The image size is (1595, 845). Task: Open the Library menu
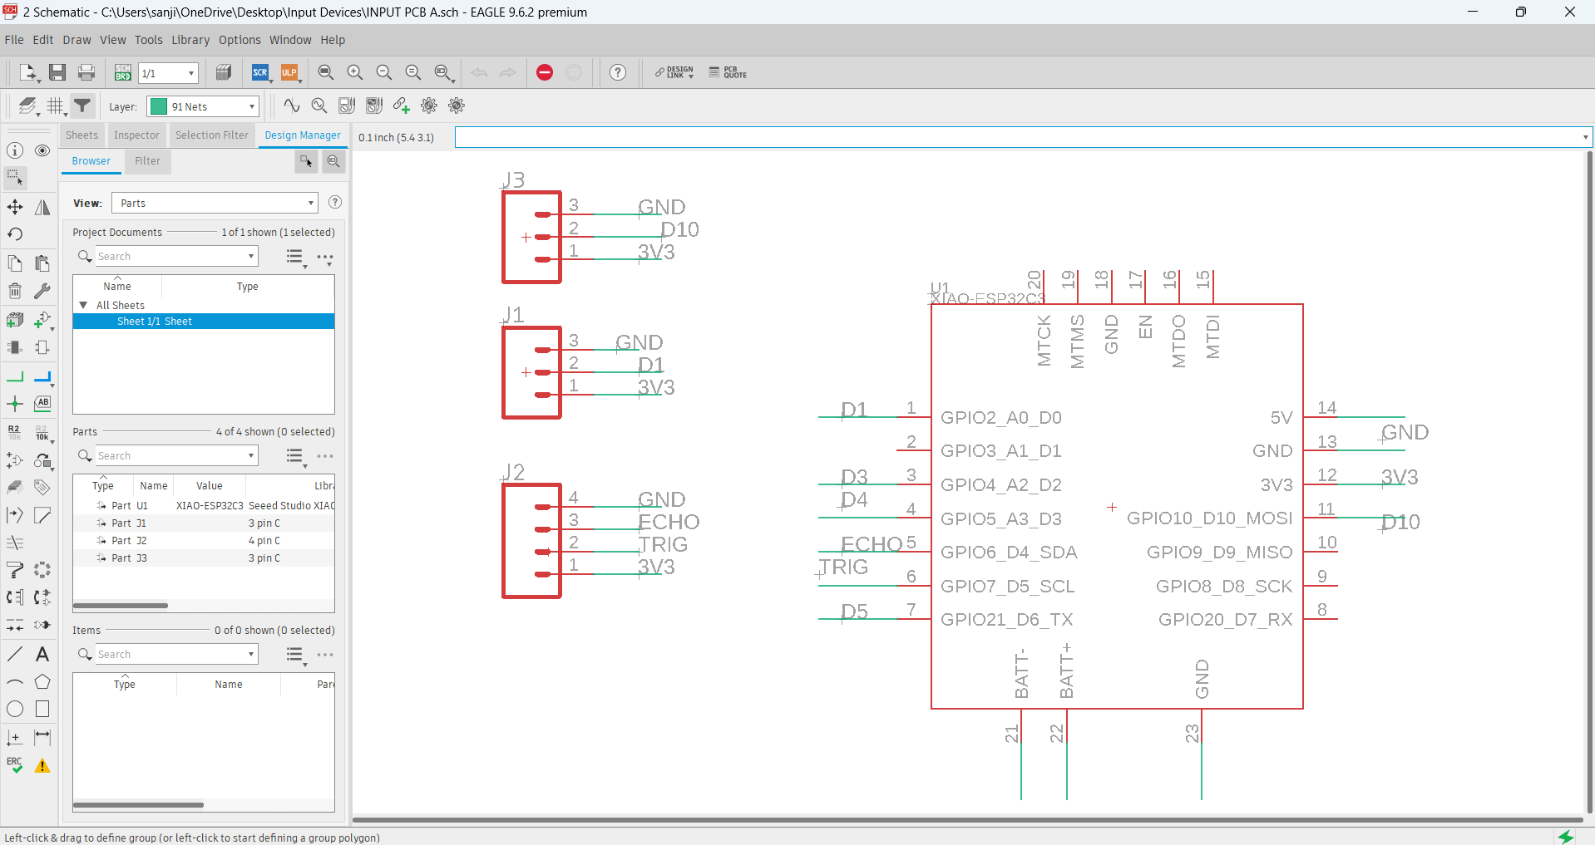[x=190, y=40]
